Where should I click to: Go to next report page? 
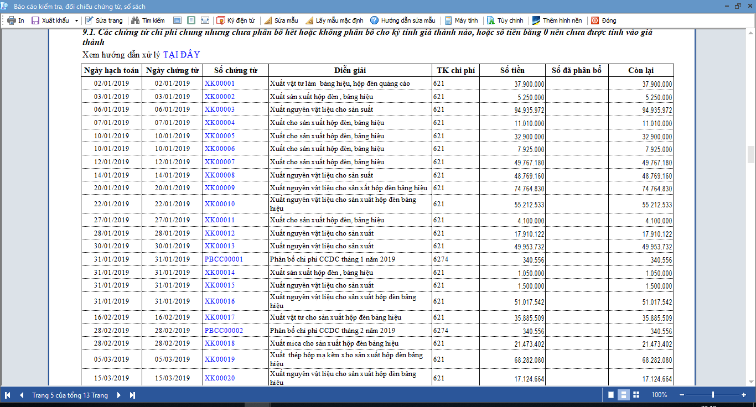coord(118,395)
